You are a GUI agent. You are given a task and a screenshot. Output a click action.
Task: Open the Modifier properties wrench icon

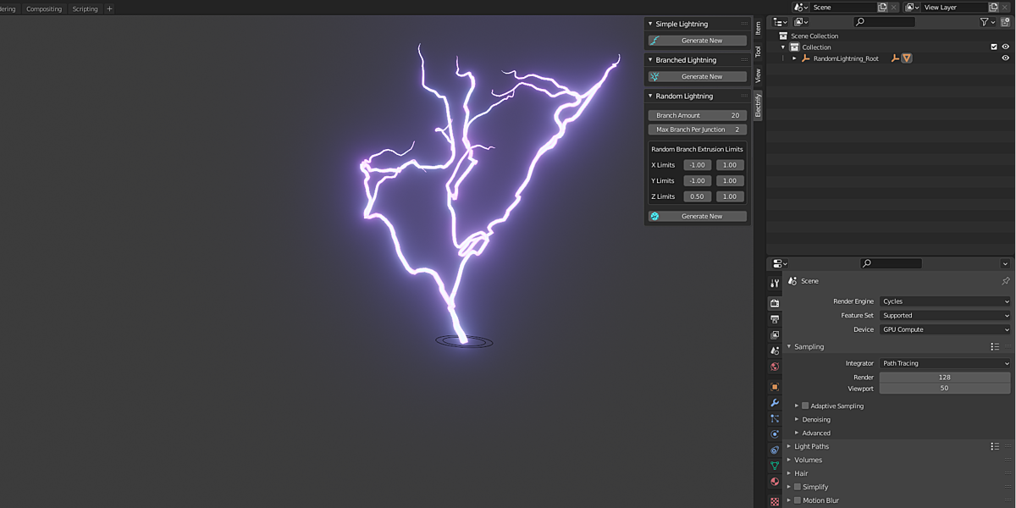775,403
